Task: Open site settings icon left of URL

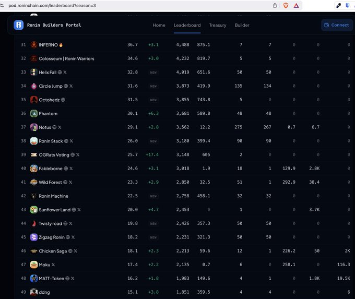Action: [x=2, y=5]
